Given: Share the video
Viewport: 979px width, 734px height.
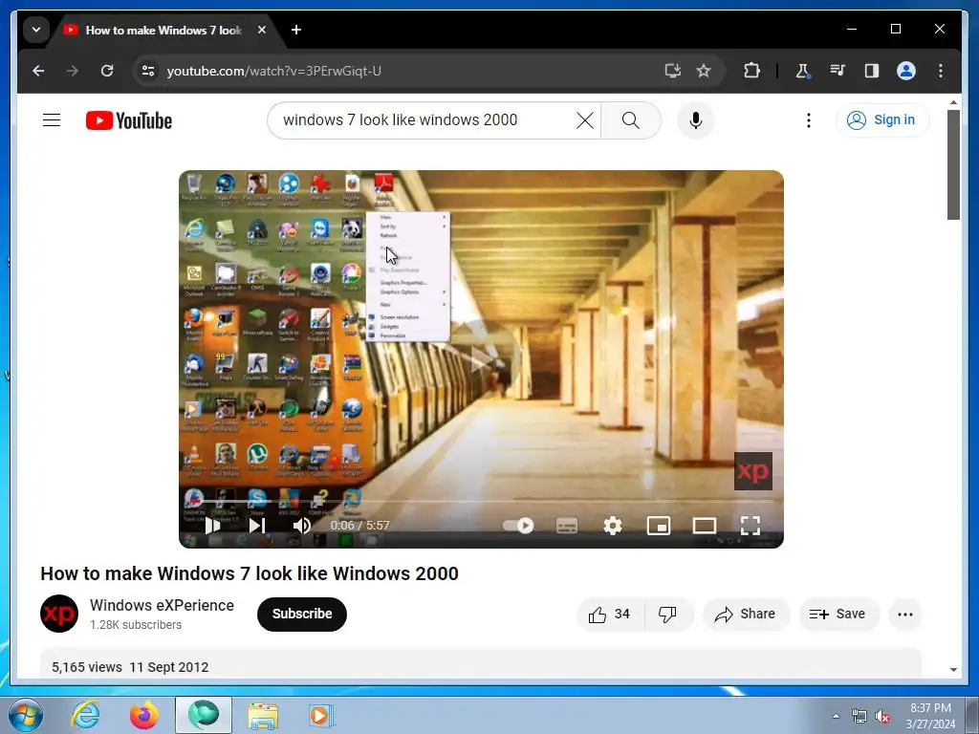Looking at the screenshot, I should pyautogui.click(x=746, y=615).
